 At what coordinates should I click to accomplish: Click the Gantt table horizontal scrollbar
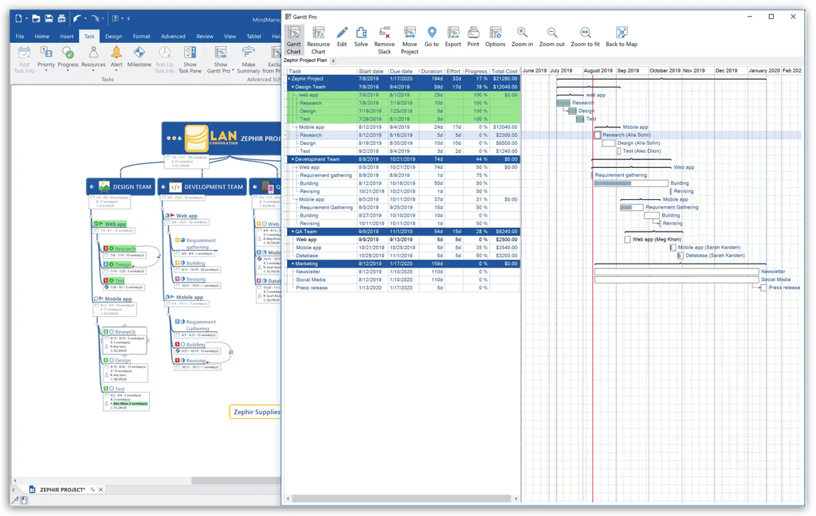tap(401, 498)
